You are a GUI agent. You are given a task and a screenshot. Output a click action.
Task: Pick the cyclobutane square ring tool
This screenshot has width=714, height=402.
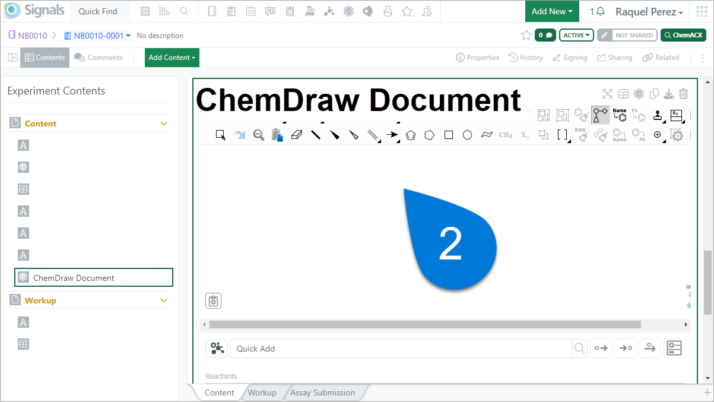coord(449,135)
